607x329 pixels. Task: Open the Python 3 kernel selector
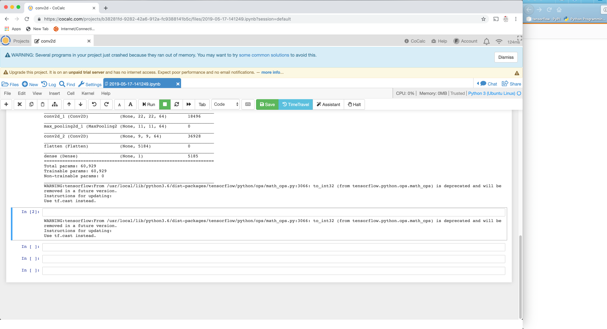tap(493, 93)
